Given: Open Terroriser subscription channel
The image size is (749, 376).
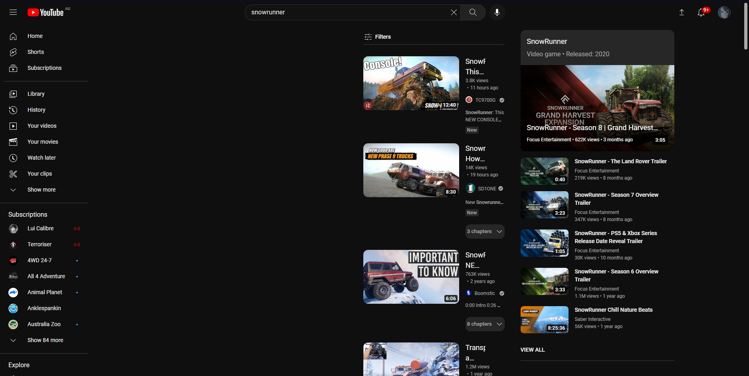Looking at the screenshot, I should coord(46,244).
